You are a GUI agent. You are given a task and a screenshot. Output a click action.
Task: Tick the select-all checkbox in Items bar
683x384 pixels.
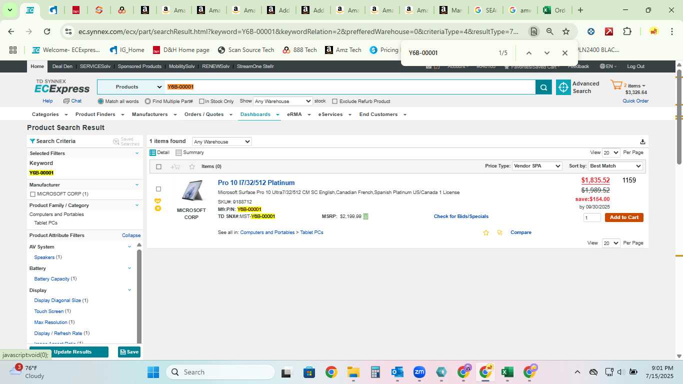159,166
